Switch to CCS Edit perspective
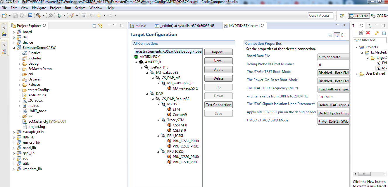This screenshot has height=187, width=388. (x=358, y=16)
